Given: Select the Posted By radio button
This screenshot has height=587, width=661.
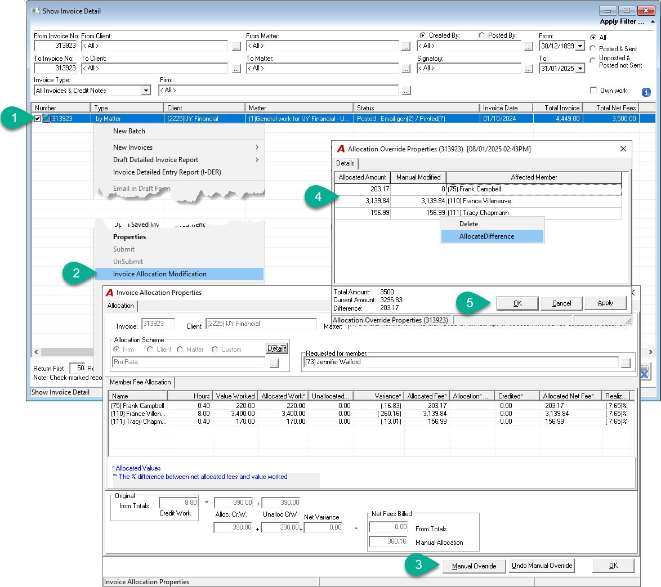Looking at the screenshot, I should tap(481, 35).
